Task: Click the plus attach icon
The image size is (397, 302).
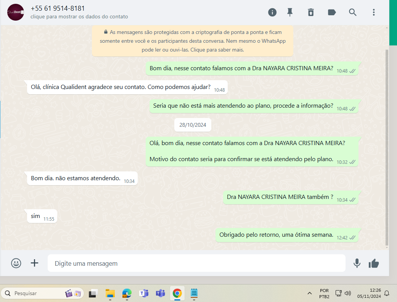Action: click(x=34, y=263)
